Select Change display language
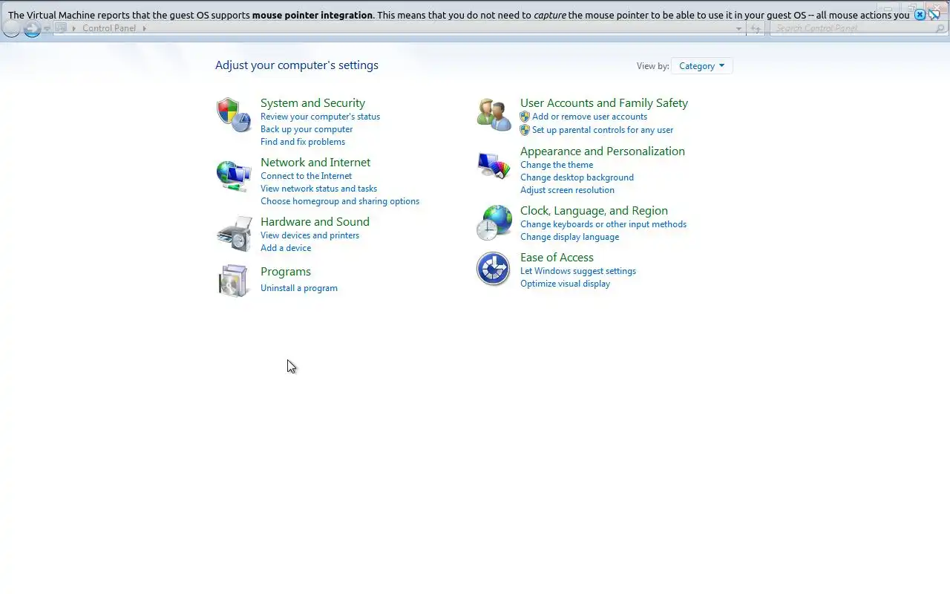This screenshot has height=594, width=950. pos(569,237)
